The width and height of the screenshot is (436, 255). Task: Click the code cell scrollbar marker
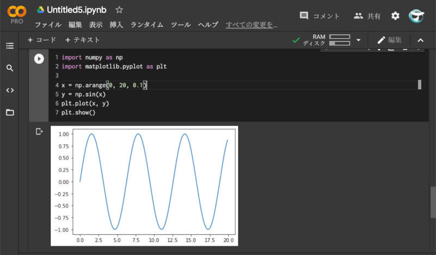coord(420,85)
